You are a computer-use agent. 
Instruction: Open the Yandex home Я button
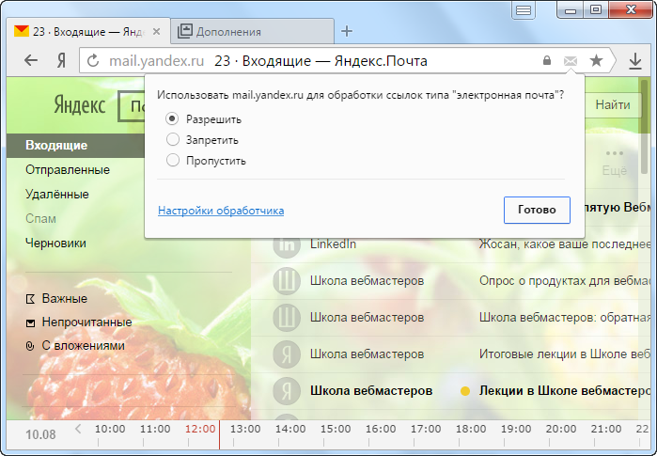(x=61, y=61)
